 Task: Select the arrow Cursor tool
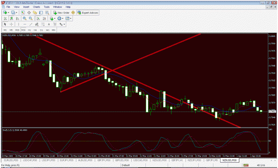5,24
